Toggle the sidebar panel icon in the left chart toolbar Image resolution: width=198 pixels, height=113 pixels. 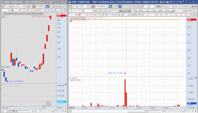pos(3,6)
